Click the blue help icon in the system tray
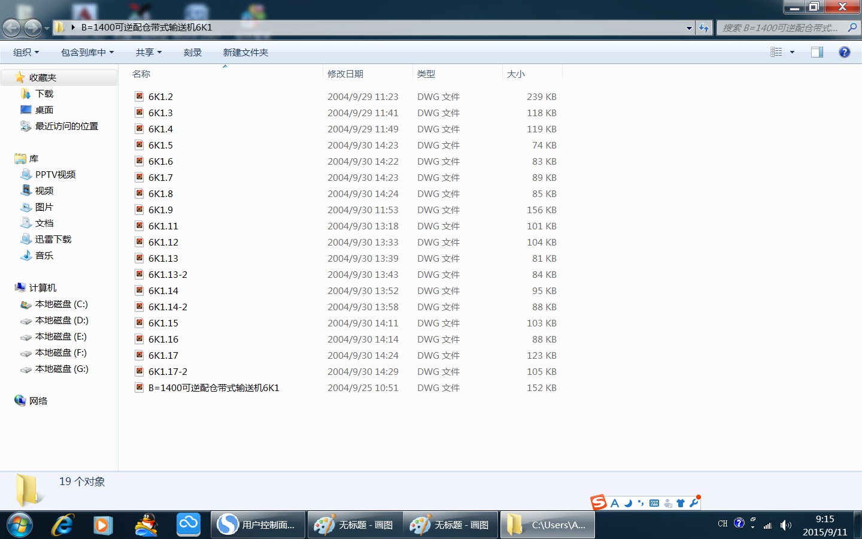 (x=739, y=523)
